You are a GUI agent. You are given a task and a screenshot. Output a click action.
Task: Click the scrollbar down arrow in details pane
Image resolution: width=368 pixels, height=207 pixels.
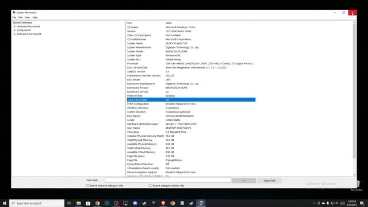click(x=354, y=175)
